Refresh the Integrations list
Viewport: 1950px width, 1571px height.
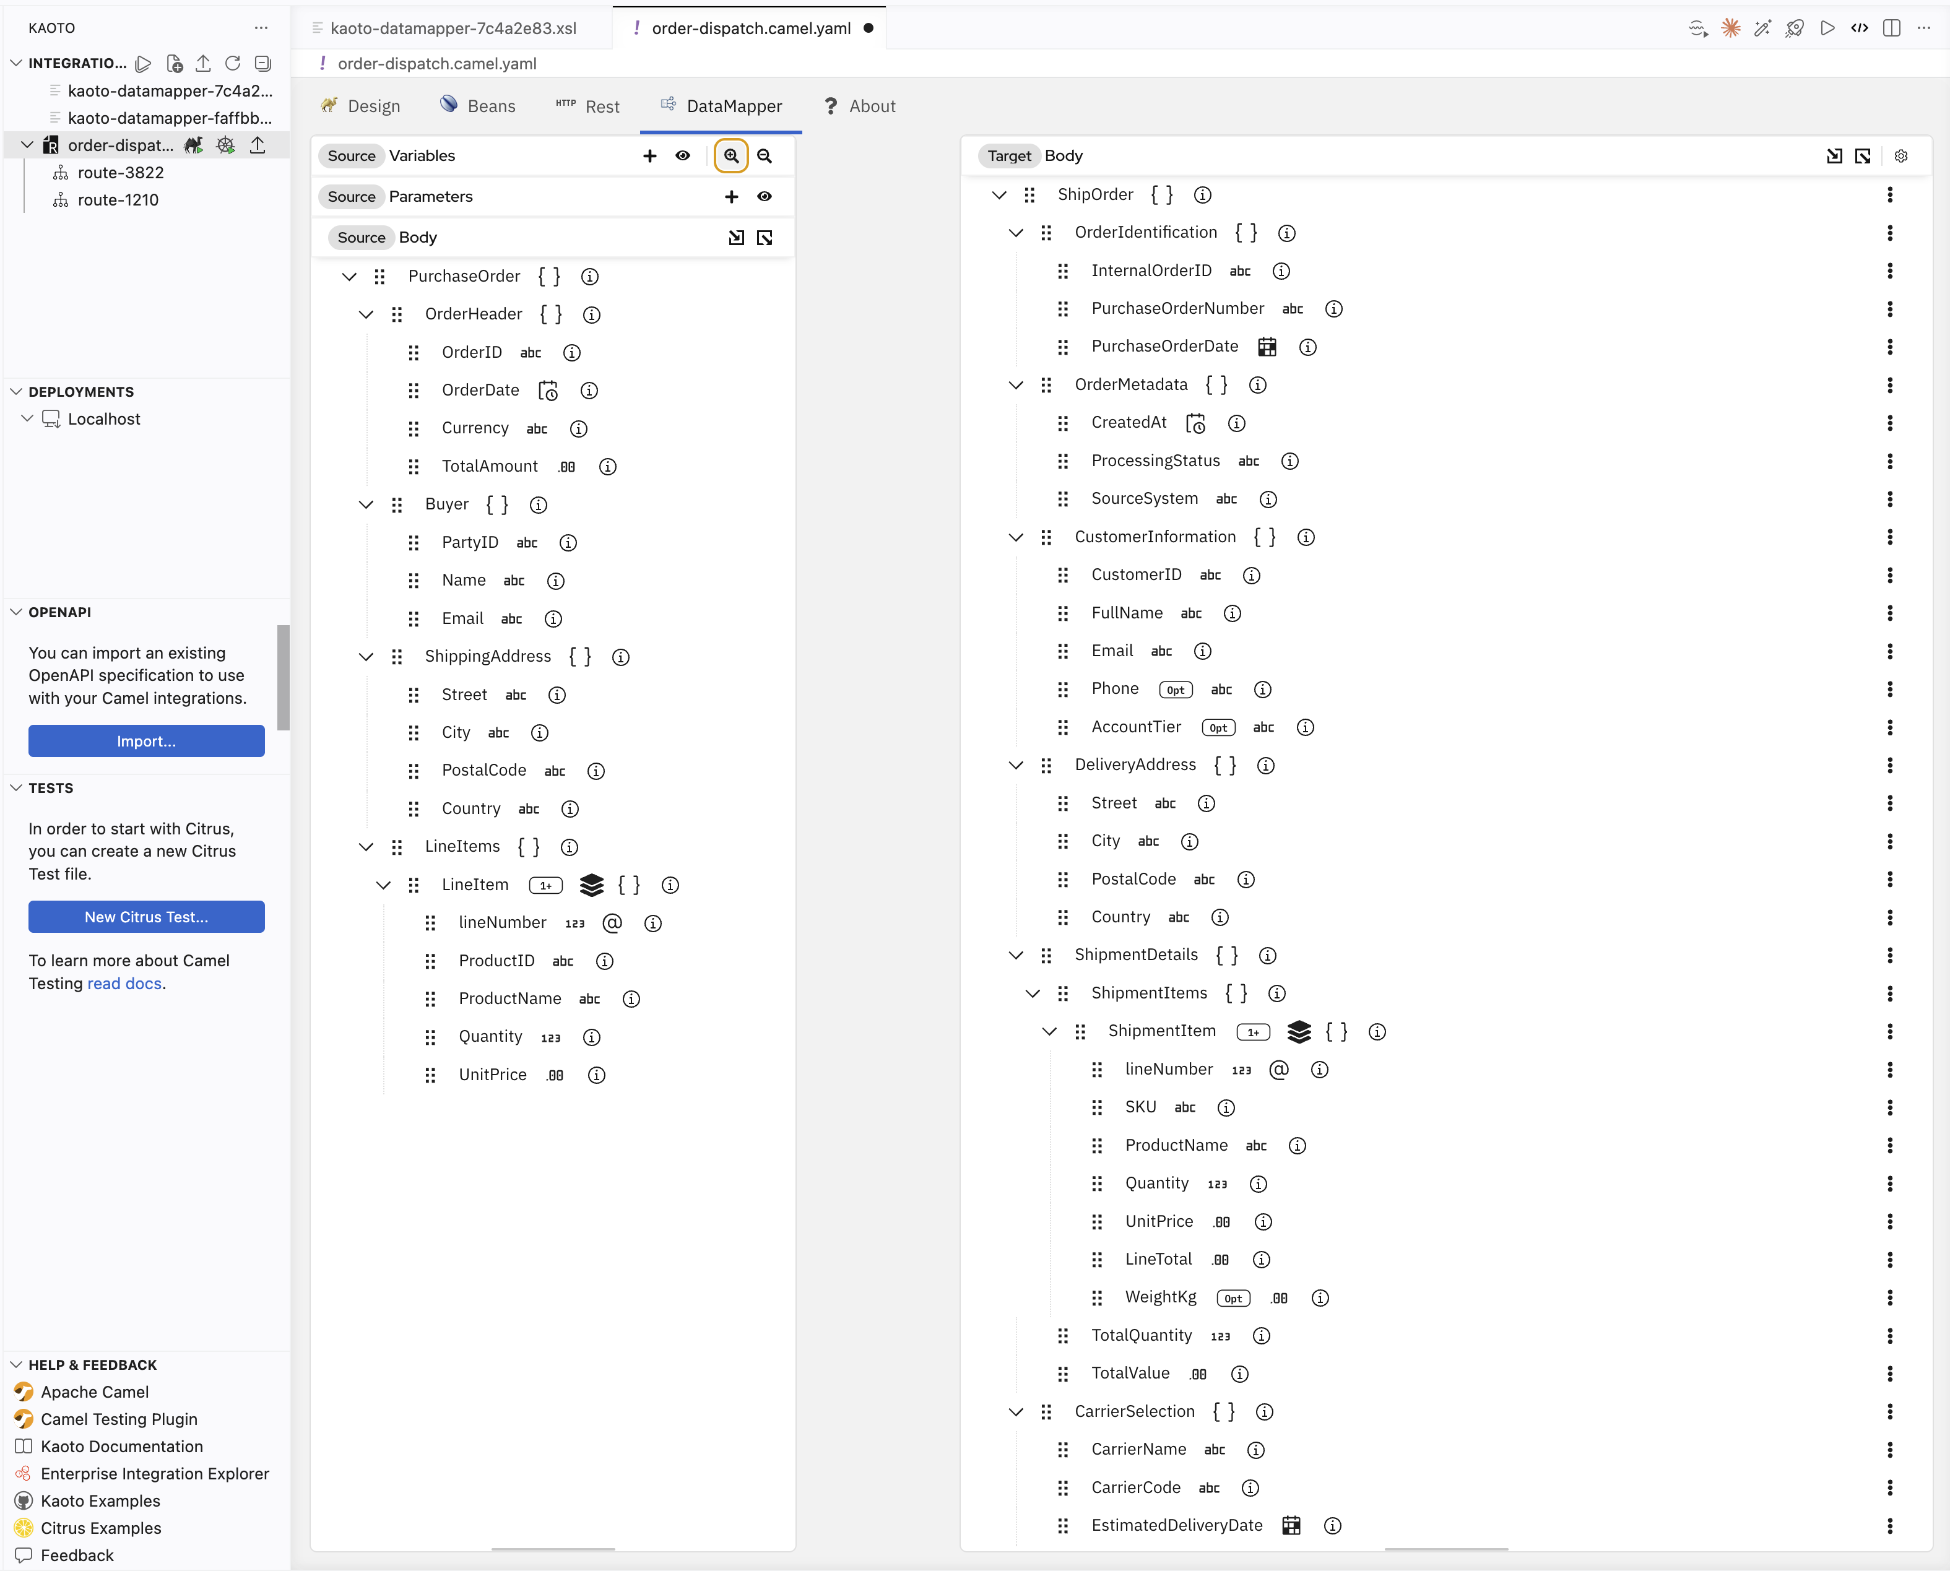[233, 63]
